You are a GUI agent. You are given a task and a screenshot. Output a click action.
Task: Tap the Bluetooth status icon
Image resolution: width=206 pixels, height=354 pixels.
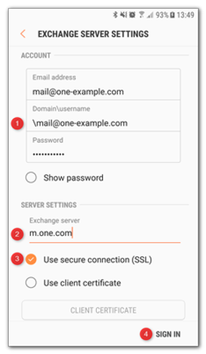[x=115, y=15]
